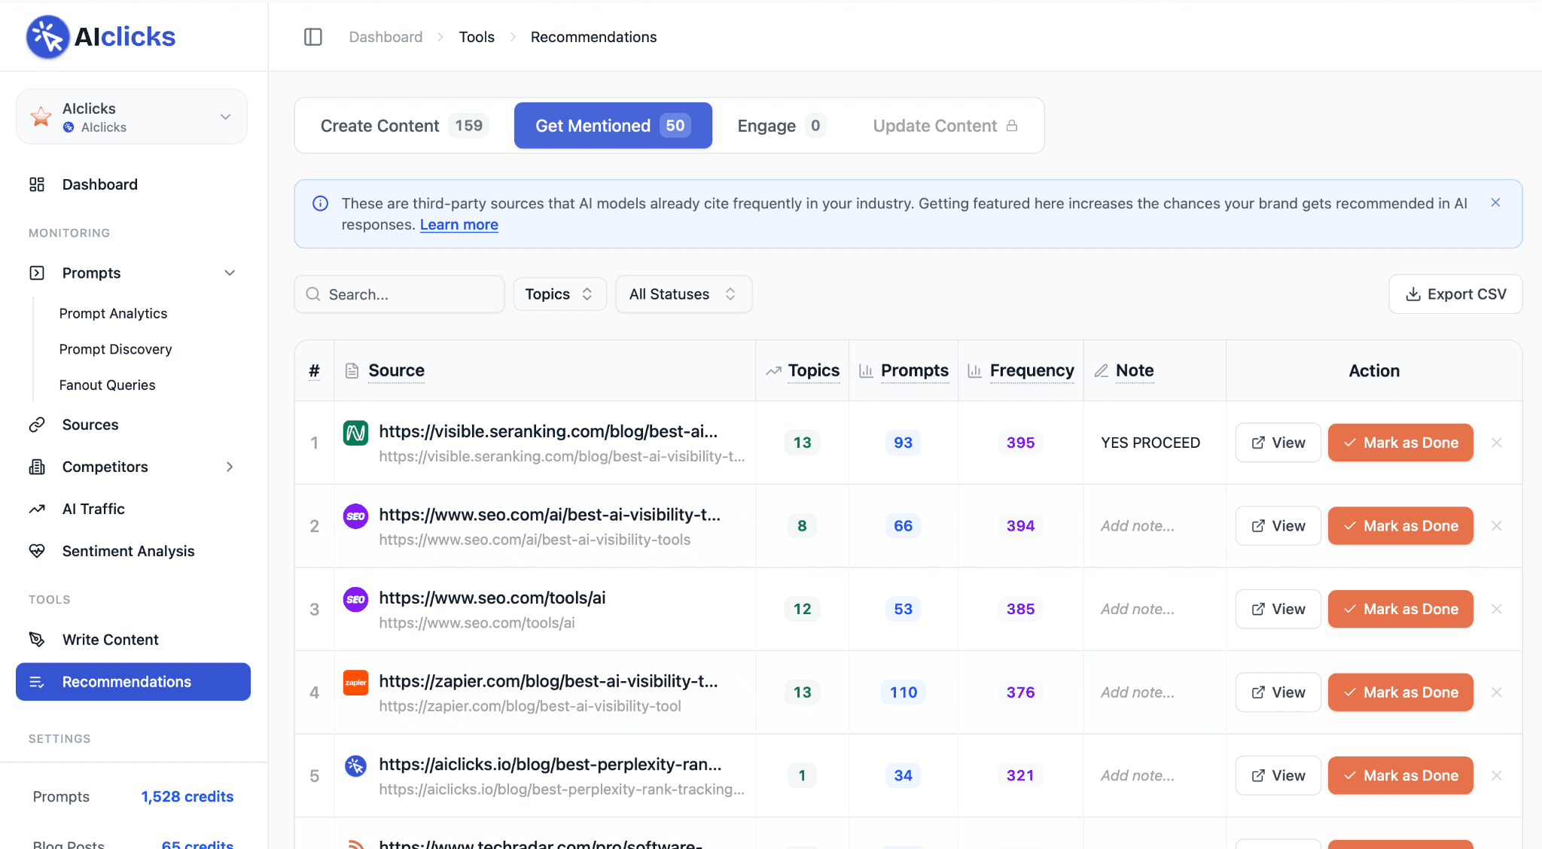View the zapier.com source
The height and width of the screenshot is (849, 1542).
[1278, 692]
